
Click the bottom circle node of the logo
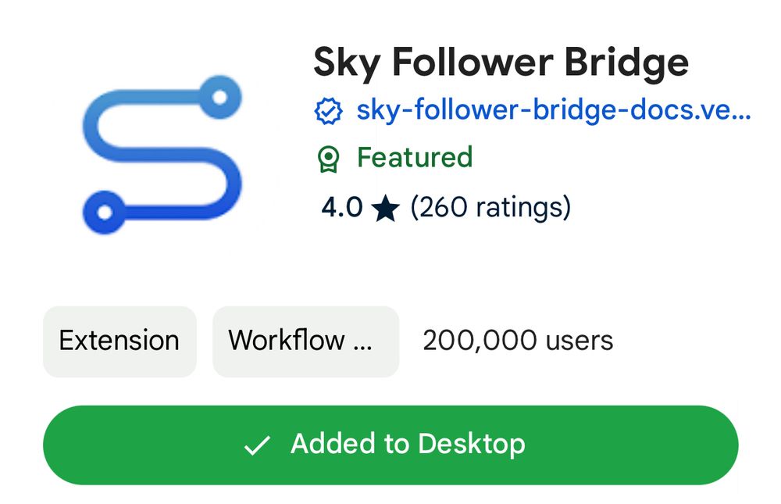[103, 211]
